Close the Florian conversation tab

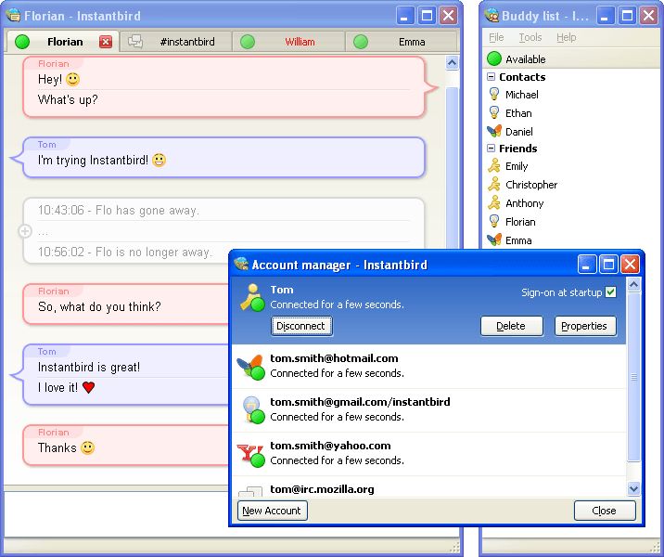[105, 42]
